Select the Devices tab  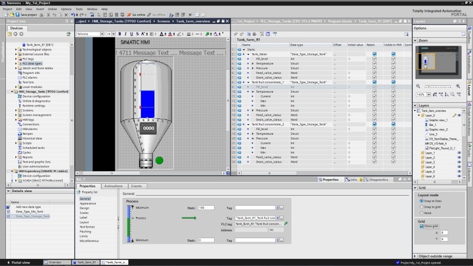tap(17, 28)
